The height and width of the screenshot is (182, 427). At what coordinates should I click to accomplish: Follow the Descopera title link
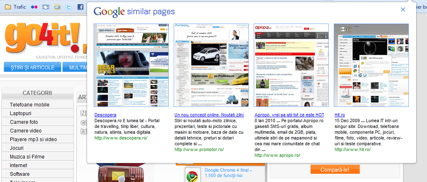tap(105, 115)
